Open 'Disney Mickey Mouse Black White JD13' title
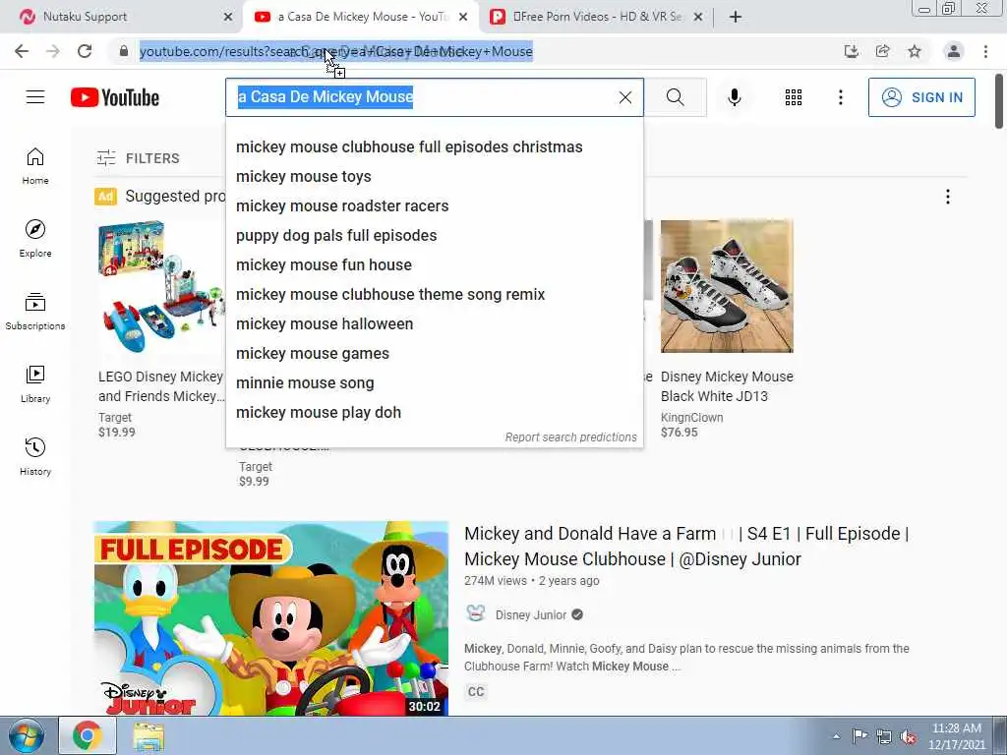Screen dimensions: 1007x755 point(727,386)
